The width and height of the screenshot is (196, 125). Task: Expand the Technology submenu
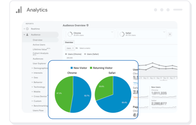[x=32, y=87]
